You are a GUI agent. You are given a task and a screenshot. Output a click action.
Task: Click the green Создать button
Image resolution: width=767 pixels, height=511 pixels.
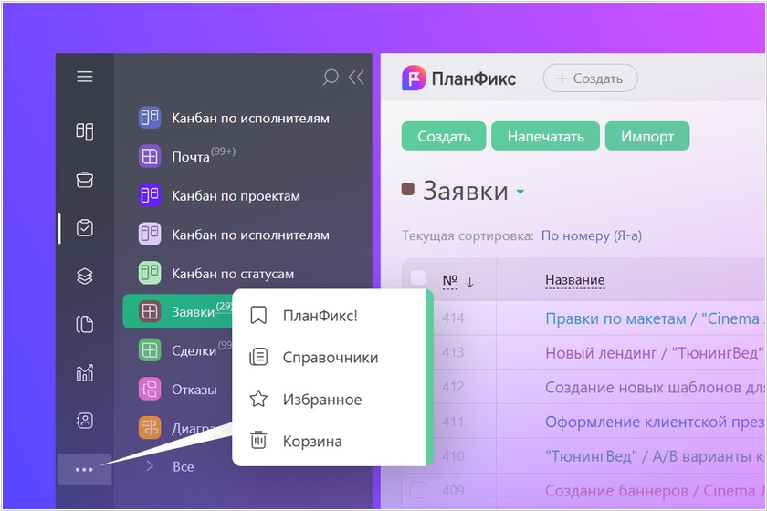443,136
